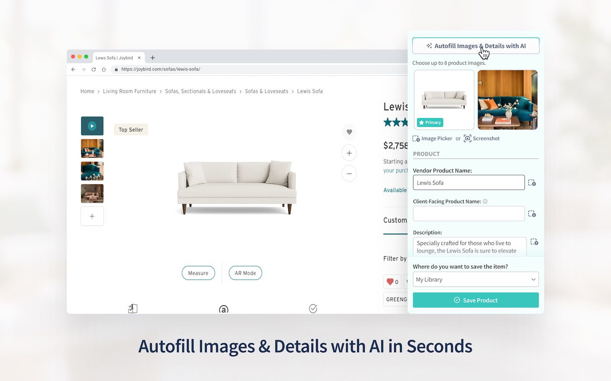Click the info icon by Client-Facing Product Name
611x381 pixels.
coord(485,201)
